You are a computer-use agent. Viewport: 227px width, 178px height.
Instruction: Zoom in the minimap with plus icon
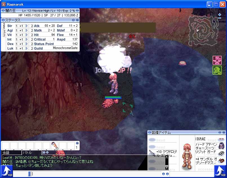click(x=220, y=14)
